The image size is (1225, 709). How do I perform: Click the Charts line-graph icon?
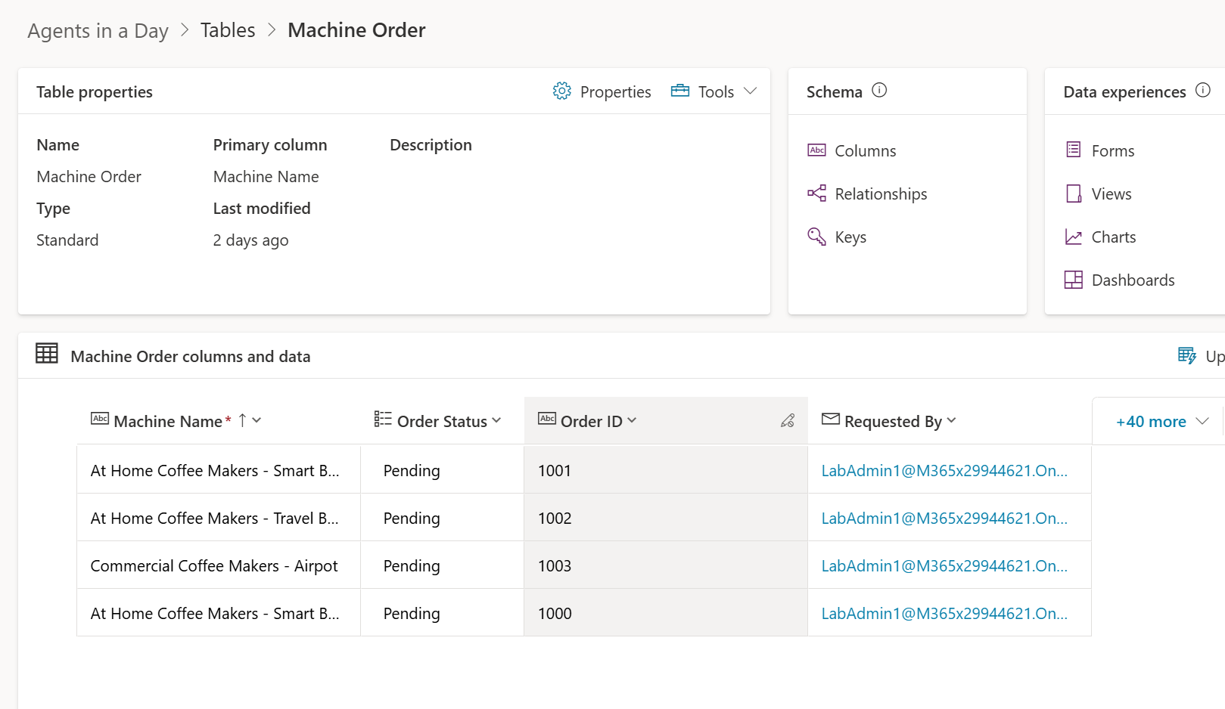[1073, 237]
